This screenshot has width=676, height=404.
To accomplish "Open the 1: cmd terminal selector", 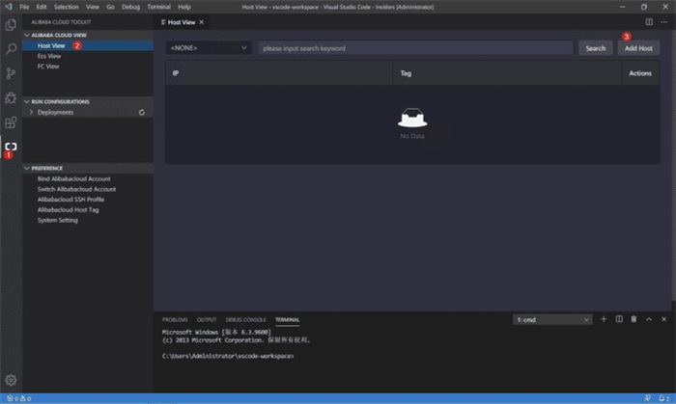I will pyautogui.click(x=552, y=320).
